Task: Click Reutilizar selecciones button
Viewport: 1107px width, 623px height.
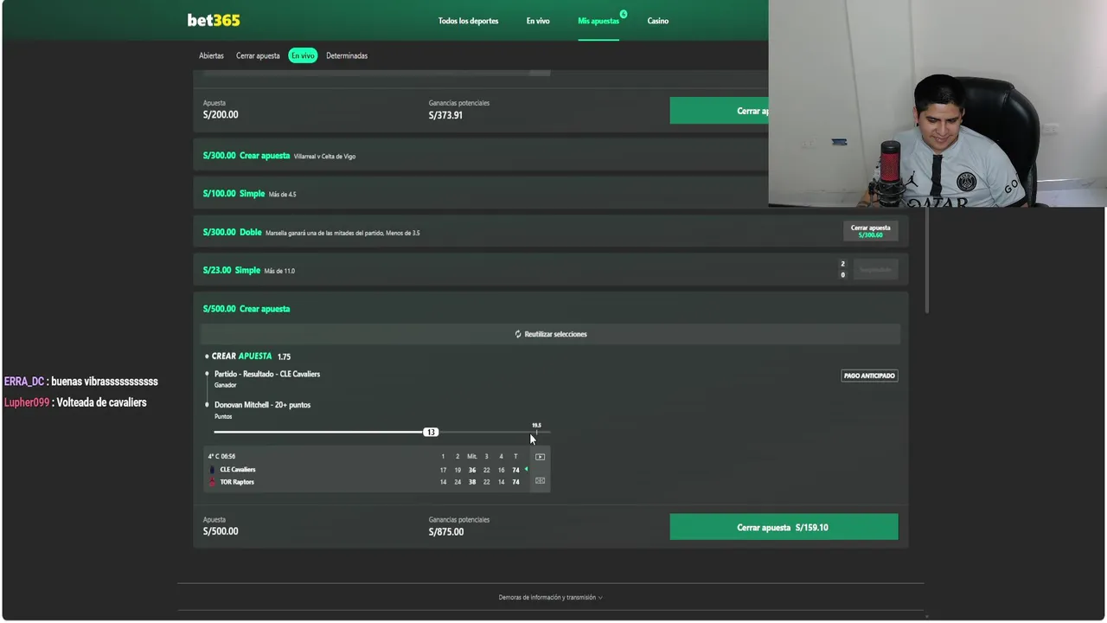Action: click(550, 334)
